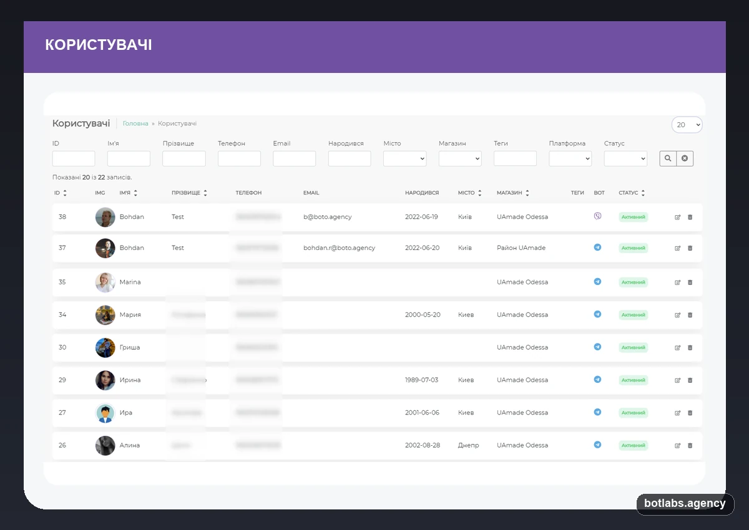The width and height of the screenshot is (749, 530).
Task: Click the Viber bot icon for user 38
Action: pos(597,216)
